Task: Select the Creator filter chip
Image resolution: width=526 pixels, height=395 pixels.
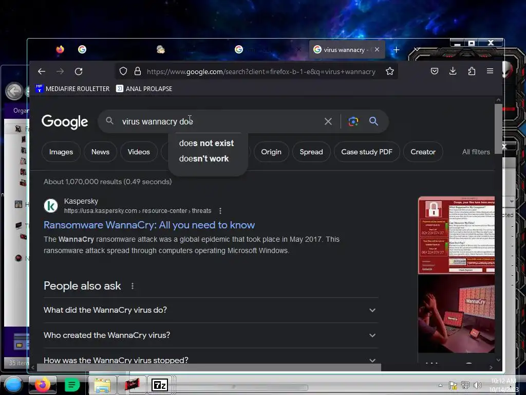Action: [423, 152]
